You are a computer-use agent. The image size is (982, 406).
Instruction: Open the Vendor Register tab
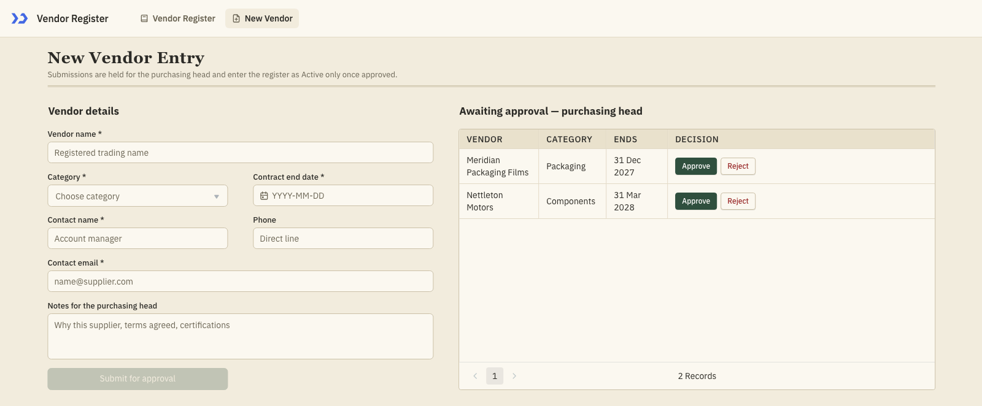pyautogui.click(x=178, y=18)
